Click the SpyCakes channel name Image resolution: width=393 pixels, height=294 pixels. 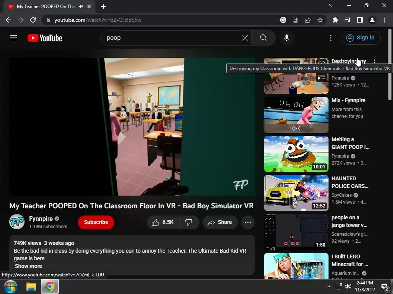pos(342,195)
